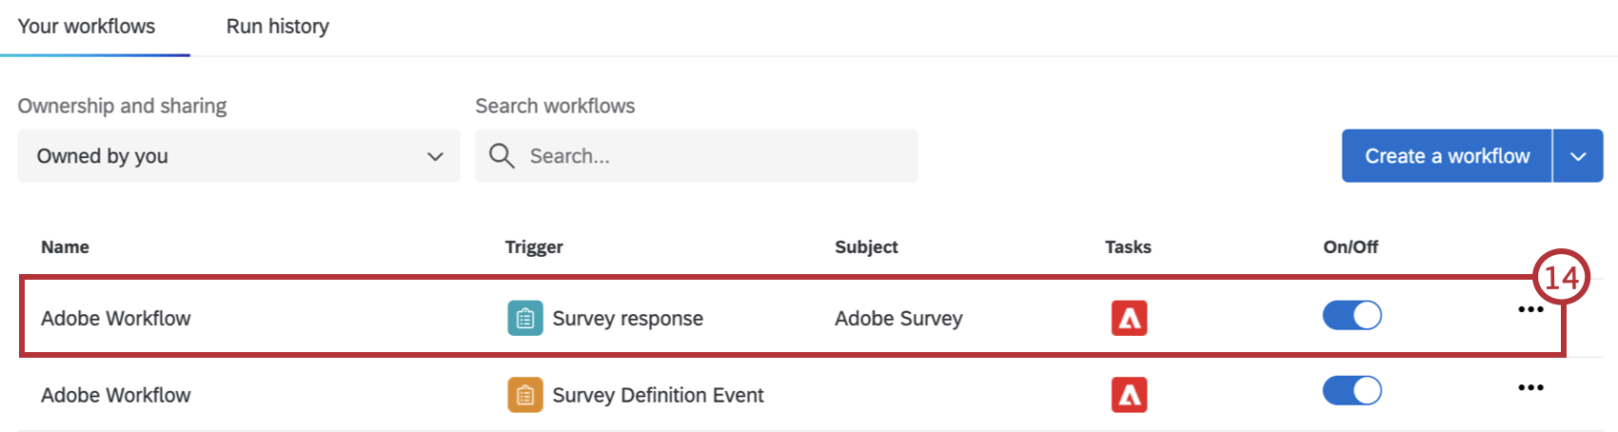Viewport: 1618px width, 432px height.
Task: Turn off the Survey response workflow toggle
Action: 1352,316
